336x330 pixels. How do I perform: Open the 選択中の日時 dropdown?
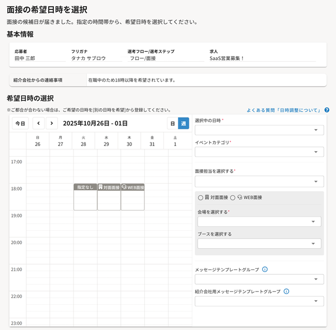[259, 130]
